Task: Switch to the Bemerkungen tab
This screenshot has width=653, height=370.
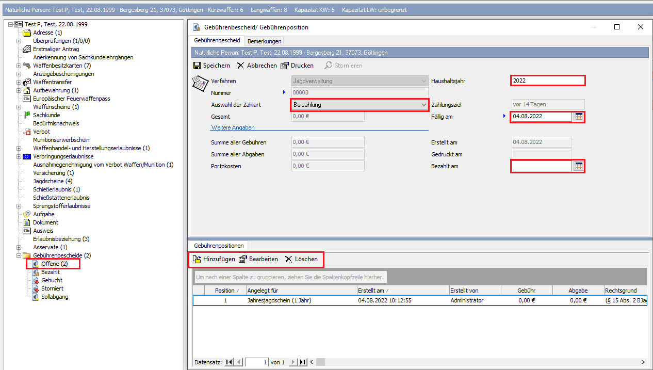Action: click(x=264, y=41)
